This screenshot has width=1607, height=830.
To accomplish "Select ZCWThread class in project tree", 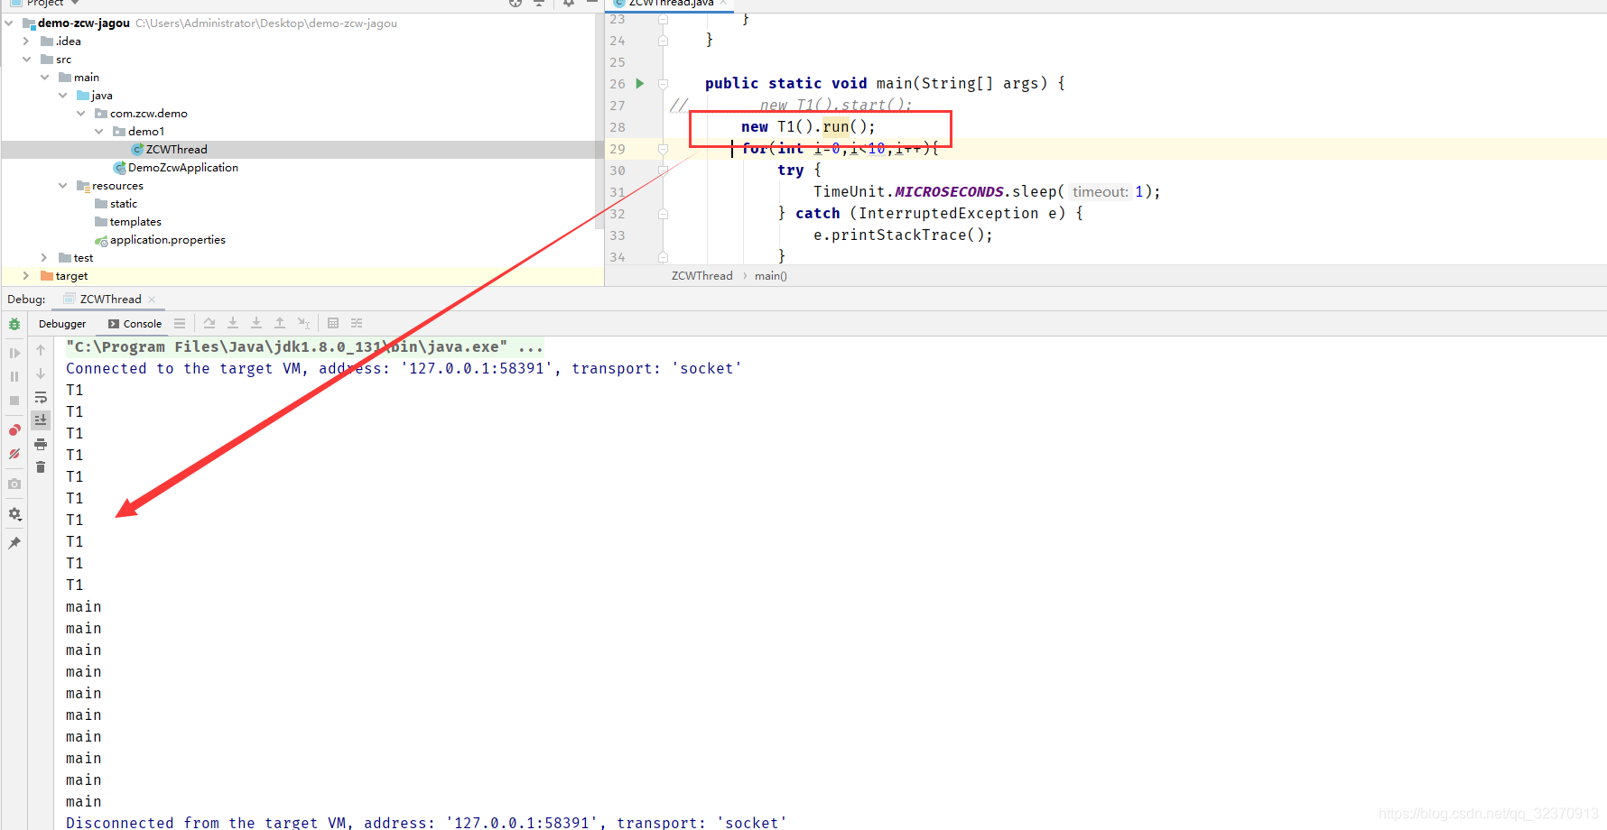I will coord(169,149).
